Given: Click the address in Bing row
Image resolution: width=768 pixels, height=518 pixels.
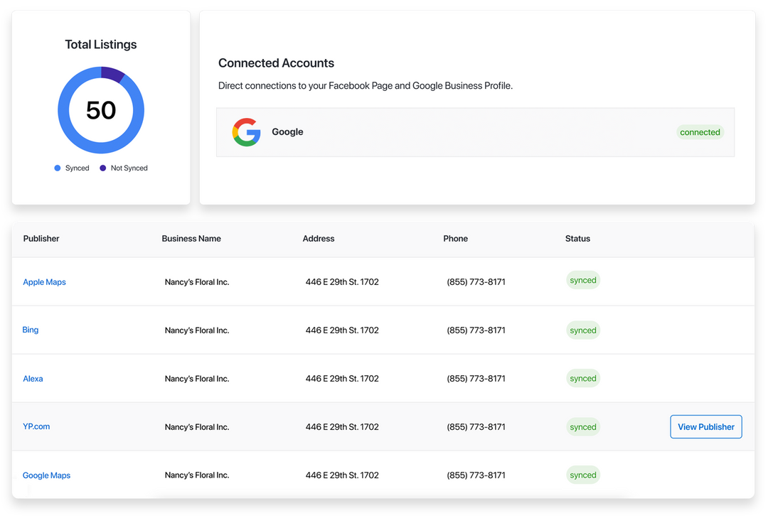Looking at the screenshot, I should (342, 330).
